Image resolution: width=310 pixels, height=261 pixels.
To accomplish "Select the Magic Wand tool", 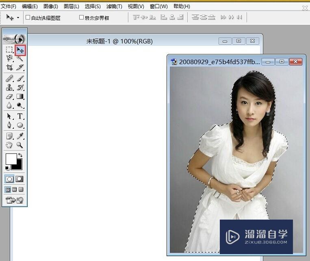I will (20, 58).
